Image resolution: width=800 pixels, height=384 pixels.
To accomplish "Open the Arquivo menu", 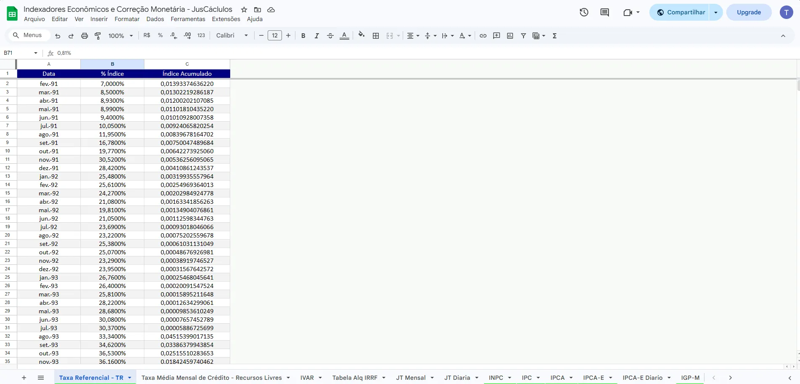I will 35,19.
